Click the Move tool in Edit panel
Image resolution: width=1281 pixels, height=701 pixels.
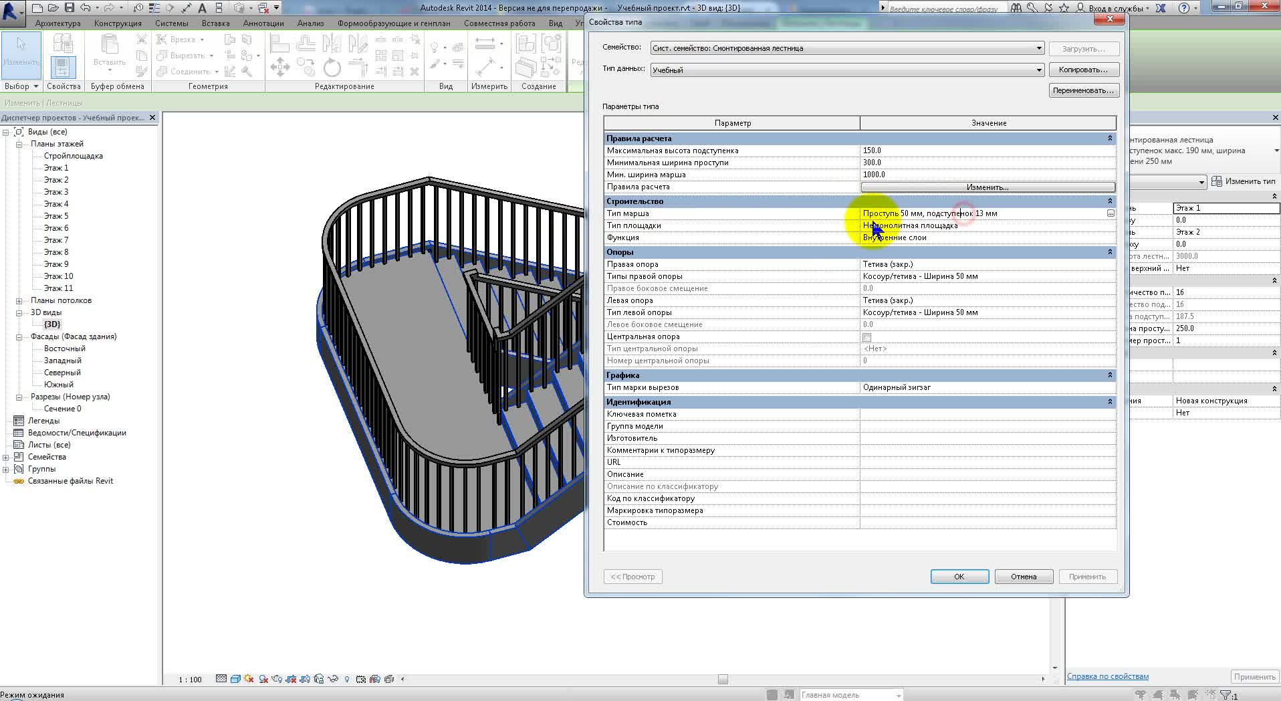(279, 68)
